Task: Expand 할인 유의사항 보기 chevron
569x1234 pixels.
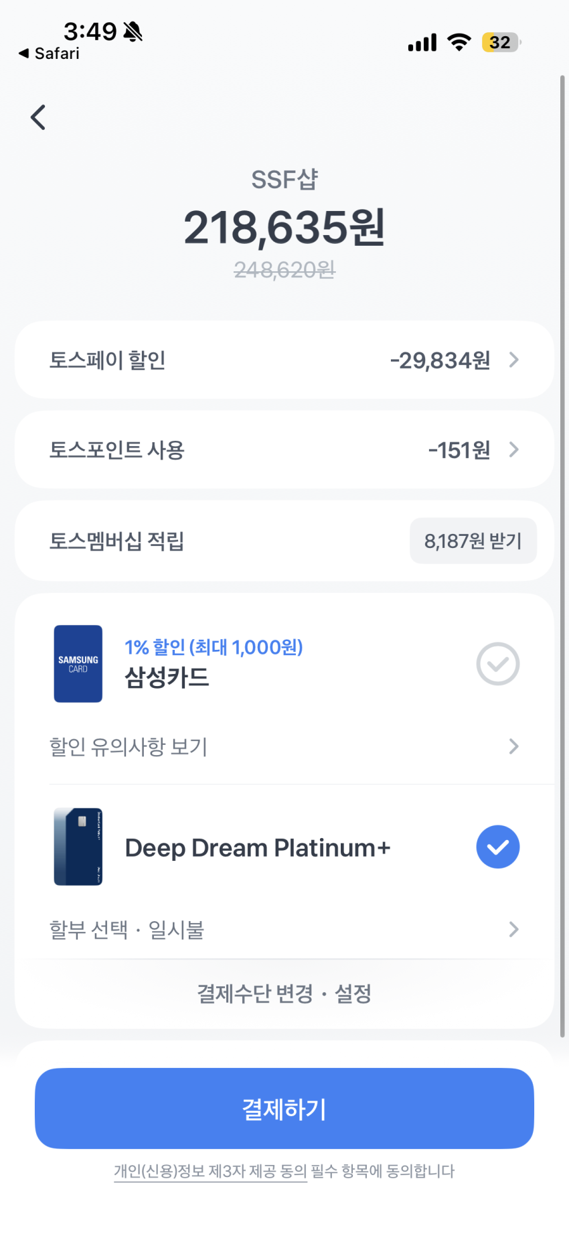Action: [x=513, y=746]
